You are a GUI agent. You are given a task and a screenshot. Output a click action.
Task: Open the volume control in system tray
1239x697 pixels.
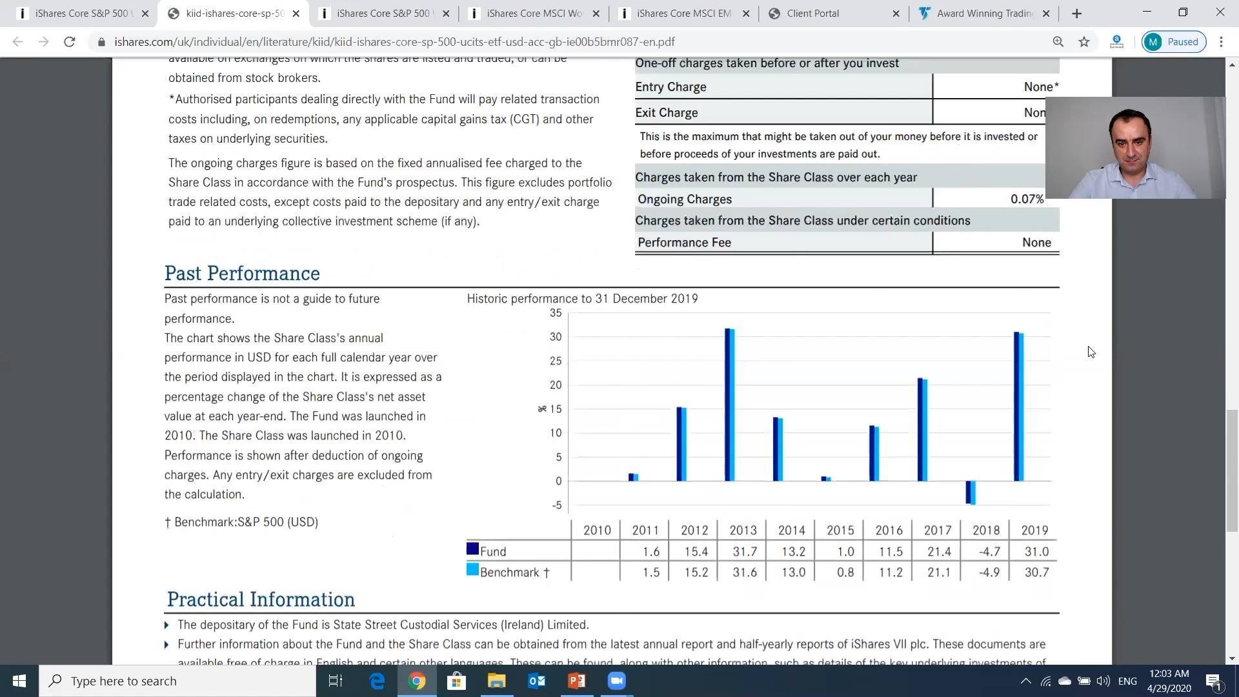coord(1103,681)
